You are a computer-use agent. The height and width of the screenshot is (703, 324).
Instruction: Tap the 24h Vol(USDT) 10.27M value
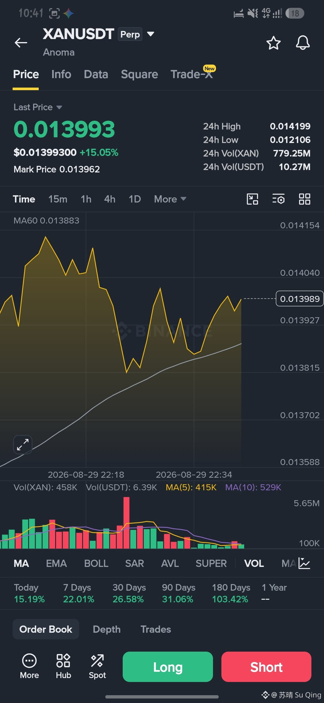click(295, 167)
